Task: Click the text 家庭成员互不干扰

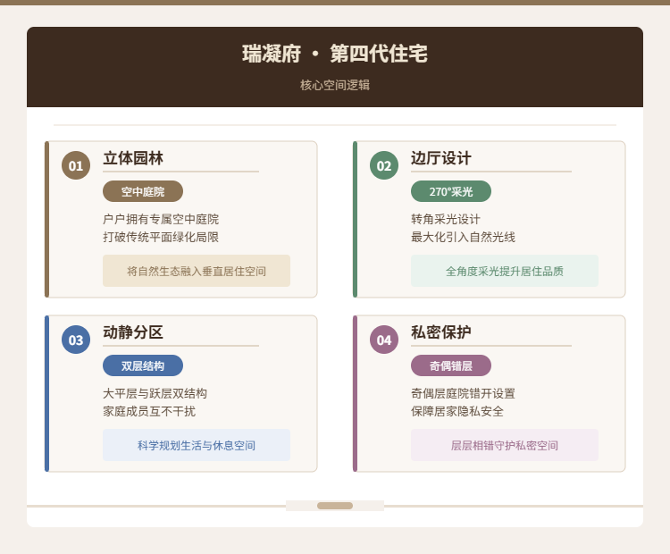Action: click(x=149, y=411)
